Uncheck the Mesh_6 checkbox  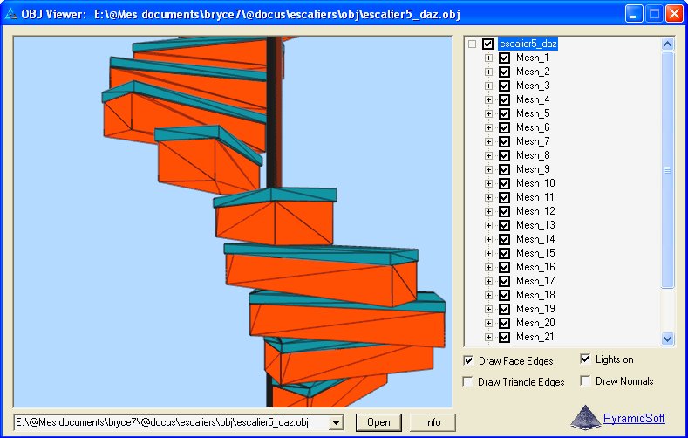(505, 127)
